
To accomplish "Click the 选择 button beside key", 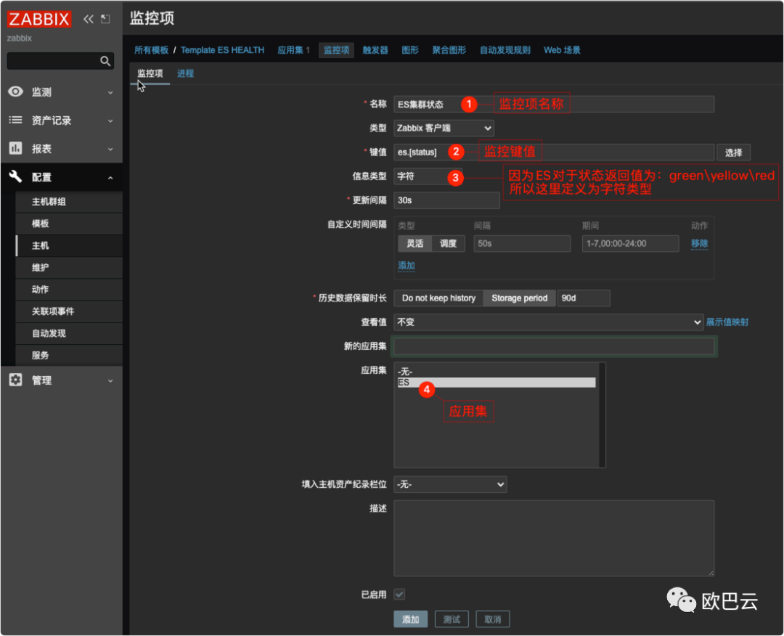I will pos(733,152).
